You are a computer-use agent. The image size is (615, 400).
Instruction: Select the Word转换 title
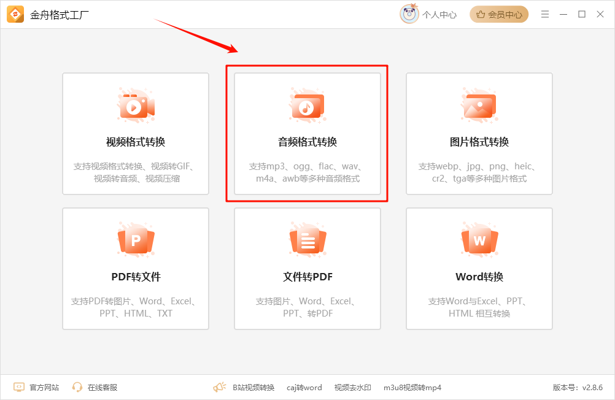point(479,277)
